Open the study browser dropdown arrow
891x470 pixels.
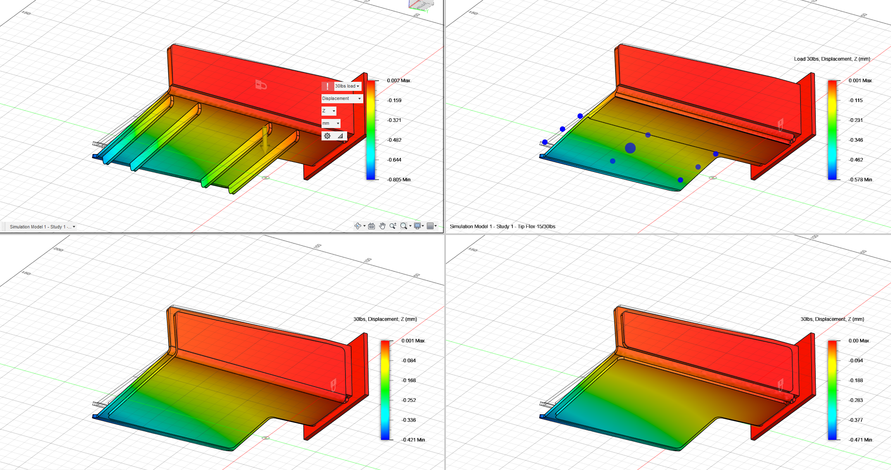pos(74,226)
